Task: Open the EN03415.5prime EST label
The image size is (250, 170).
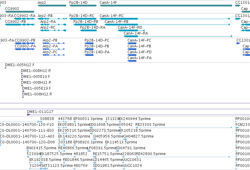Action: click(x=41, y=148)
